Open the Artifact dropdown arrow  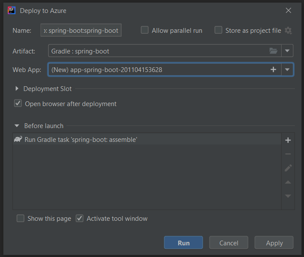point(287,51)
